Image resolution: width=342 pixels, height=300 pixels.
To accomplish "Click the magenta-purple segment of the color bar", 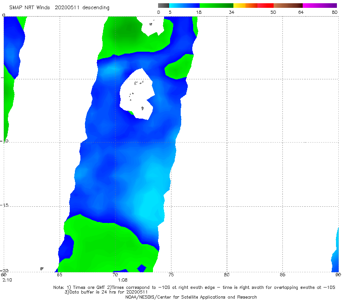I will (x=320, y=6).
